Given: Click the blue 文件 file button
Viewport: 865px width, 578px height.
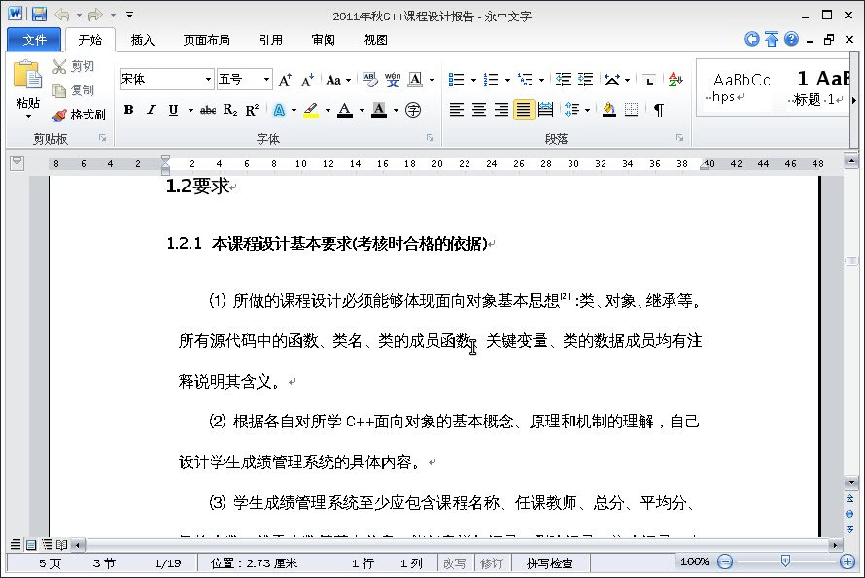Looking at the screenshot, I should click(x=34, y=40).
